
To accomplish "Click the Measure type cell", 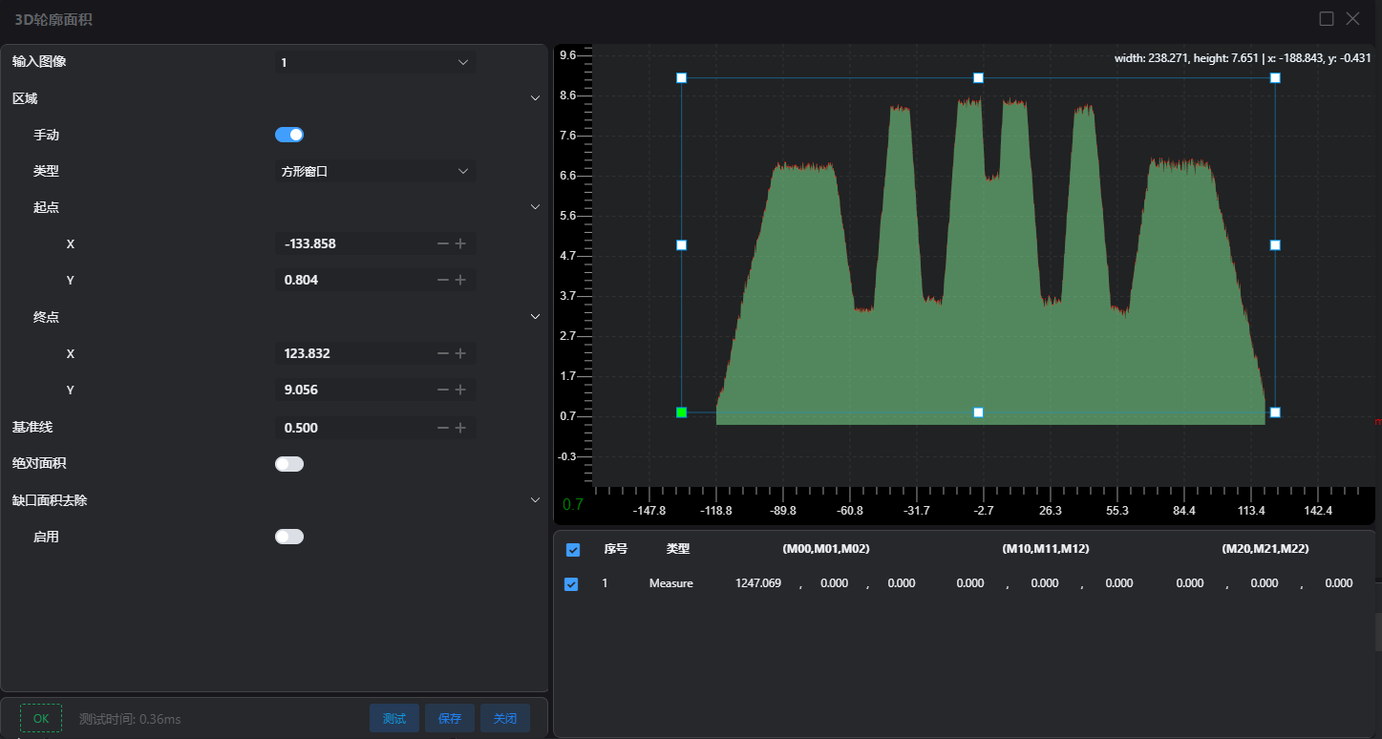I will click(x=671, y=583).
